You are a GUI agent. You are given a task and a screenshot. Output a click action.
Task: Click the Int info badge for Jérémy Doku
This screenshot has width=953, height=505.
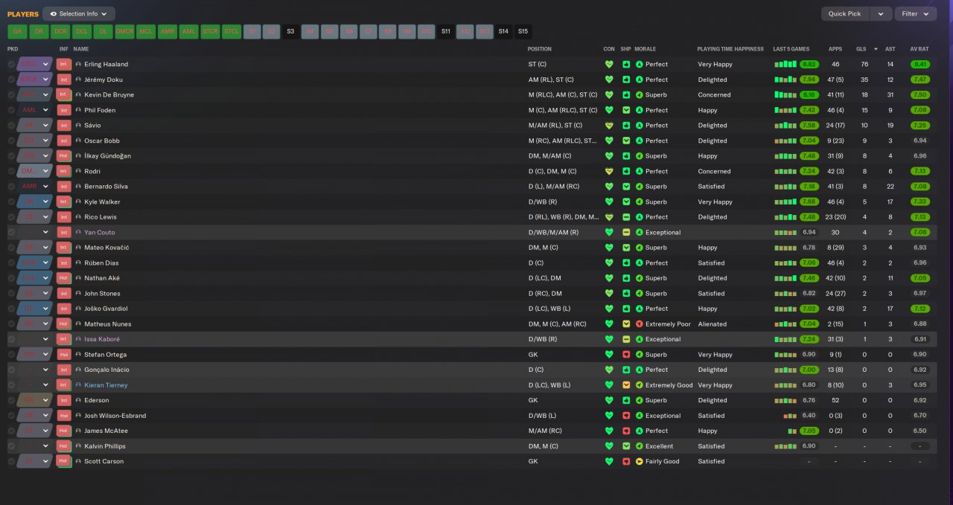pos(64,80)
